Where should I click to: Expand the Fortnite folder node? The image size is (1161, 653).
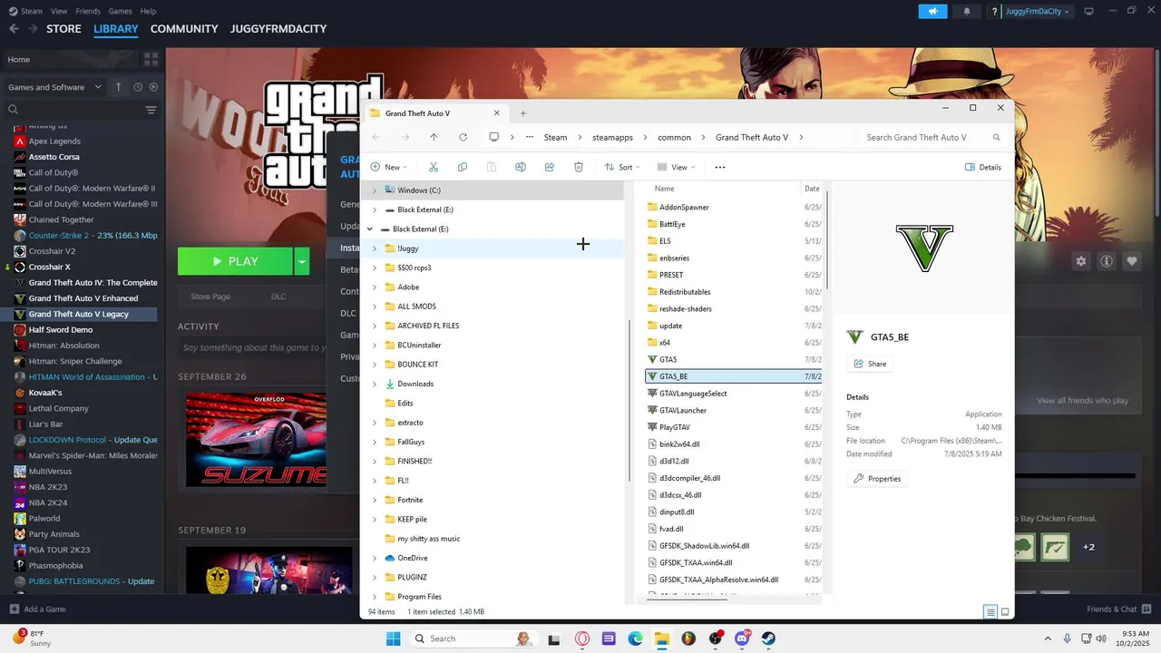pos(375,500)
